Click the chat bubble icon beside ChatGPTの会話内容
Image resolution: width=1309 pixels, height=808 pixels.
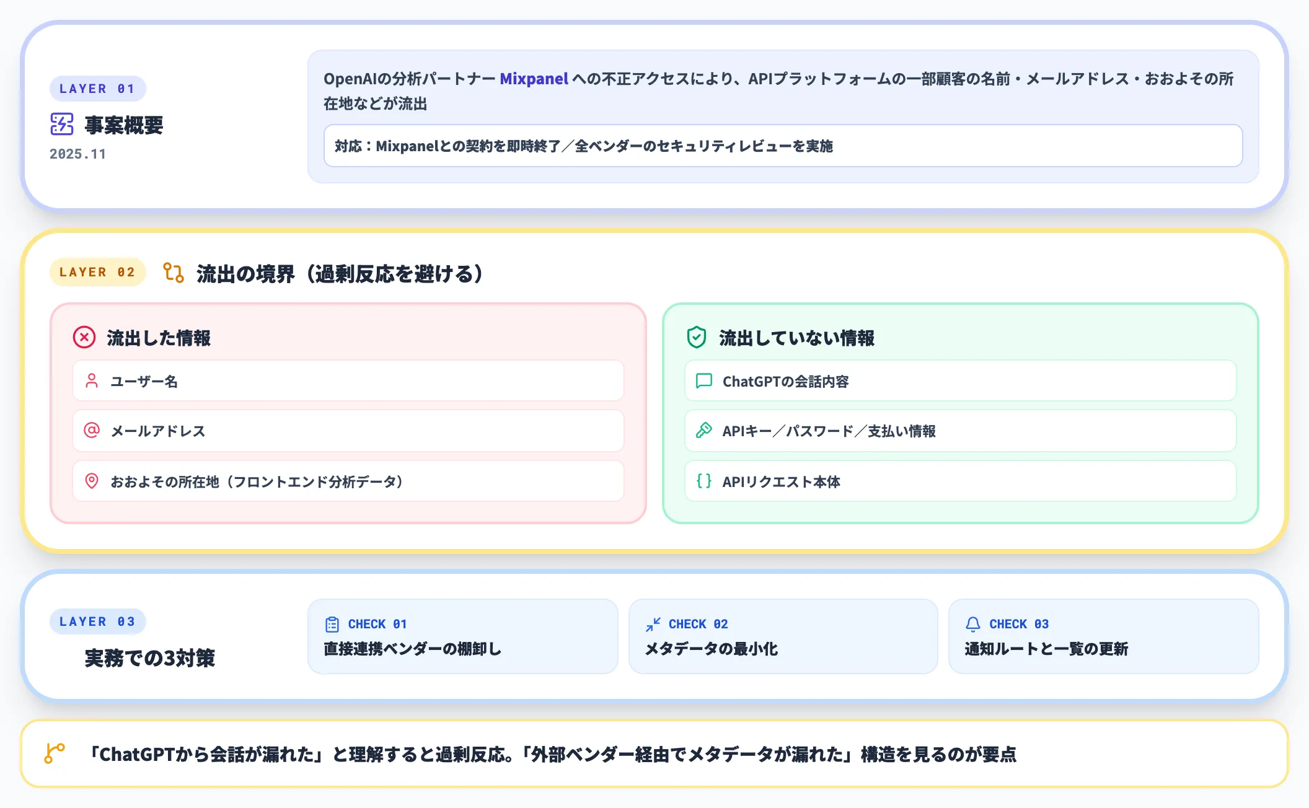pos(704,380)
